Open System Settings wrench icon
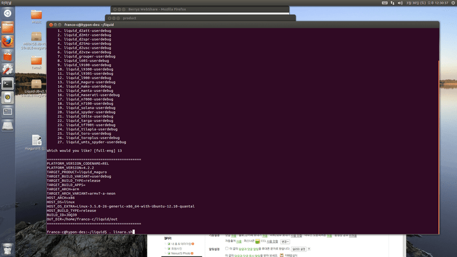 click(x=7, y=69)
